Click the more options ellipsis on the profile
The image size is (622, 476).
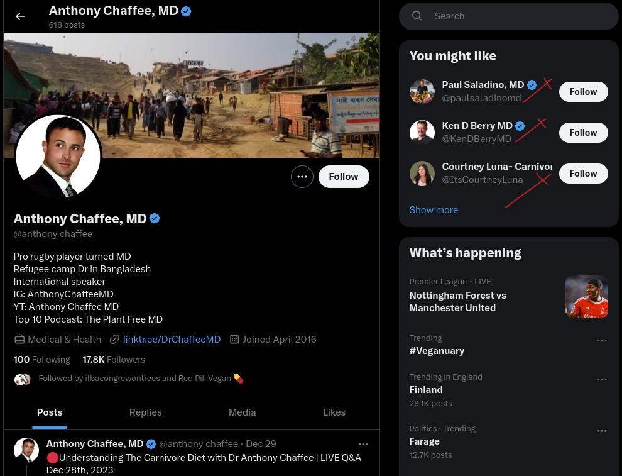(302, 177)
